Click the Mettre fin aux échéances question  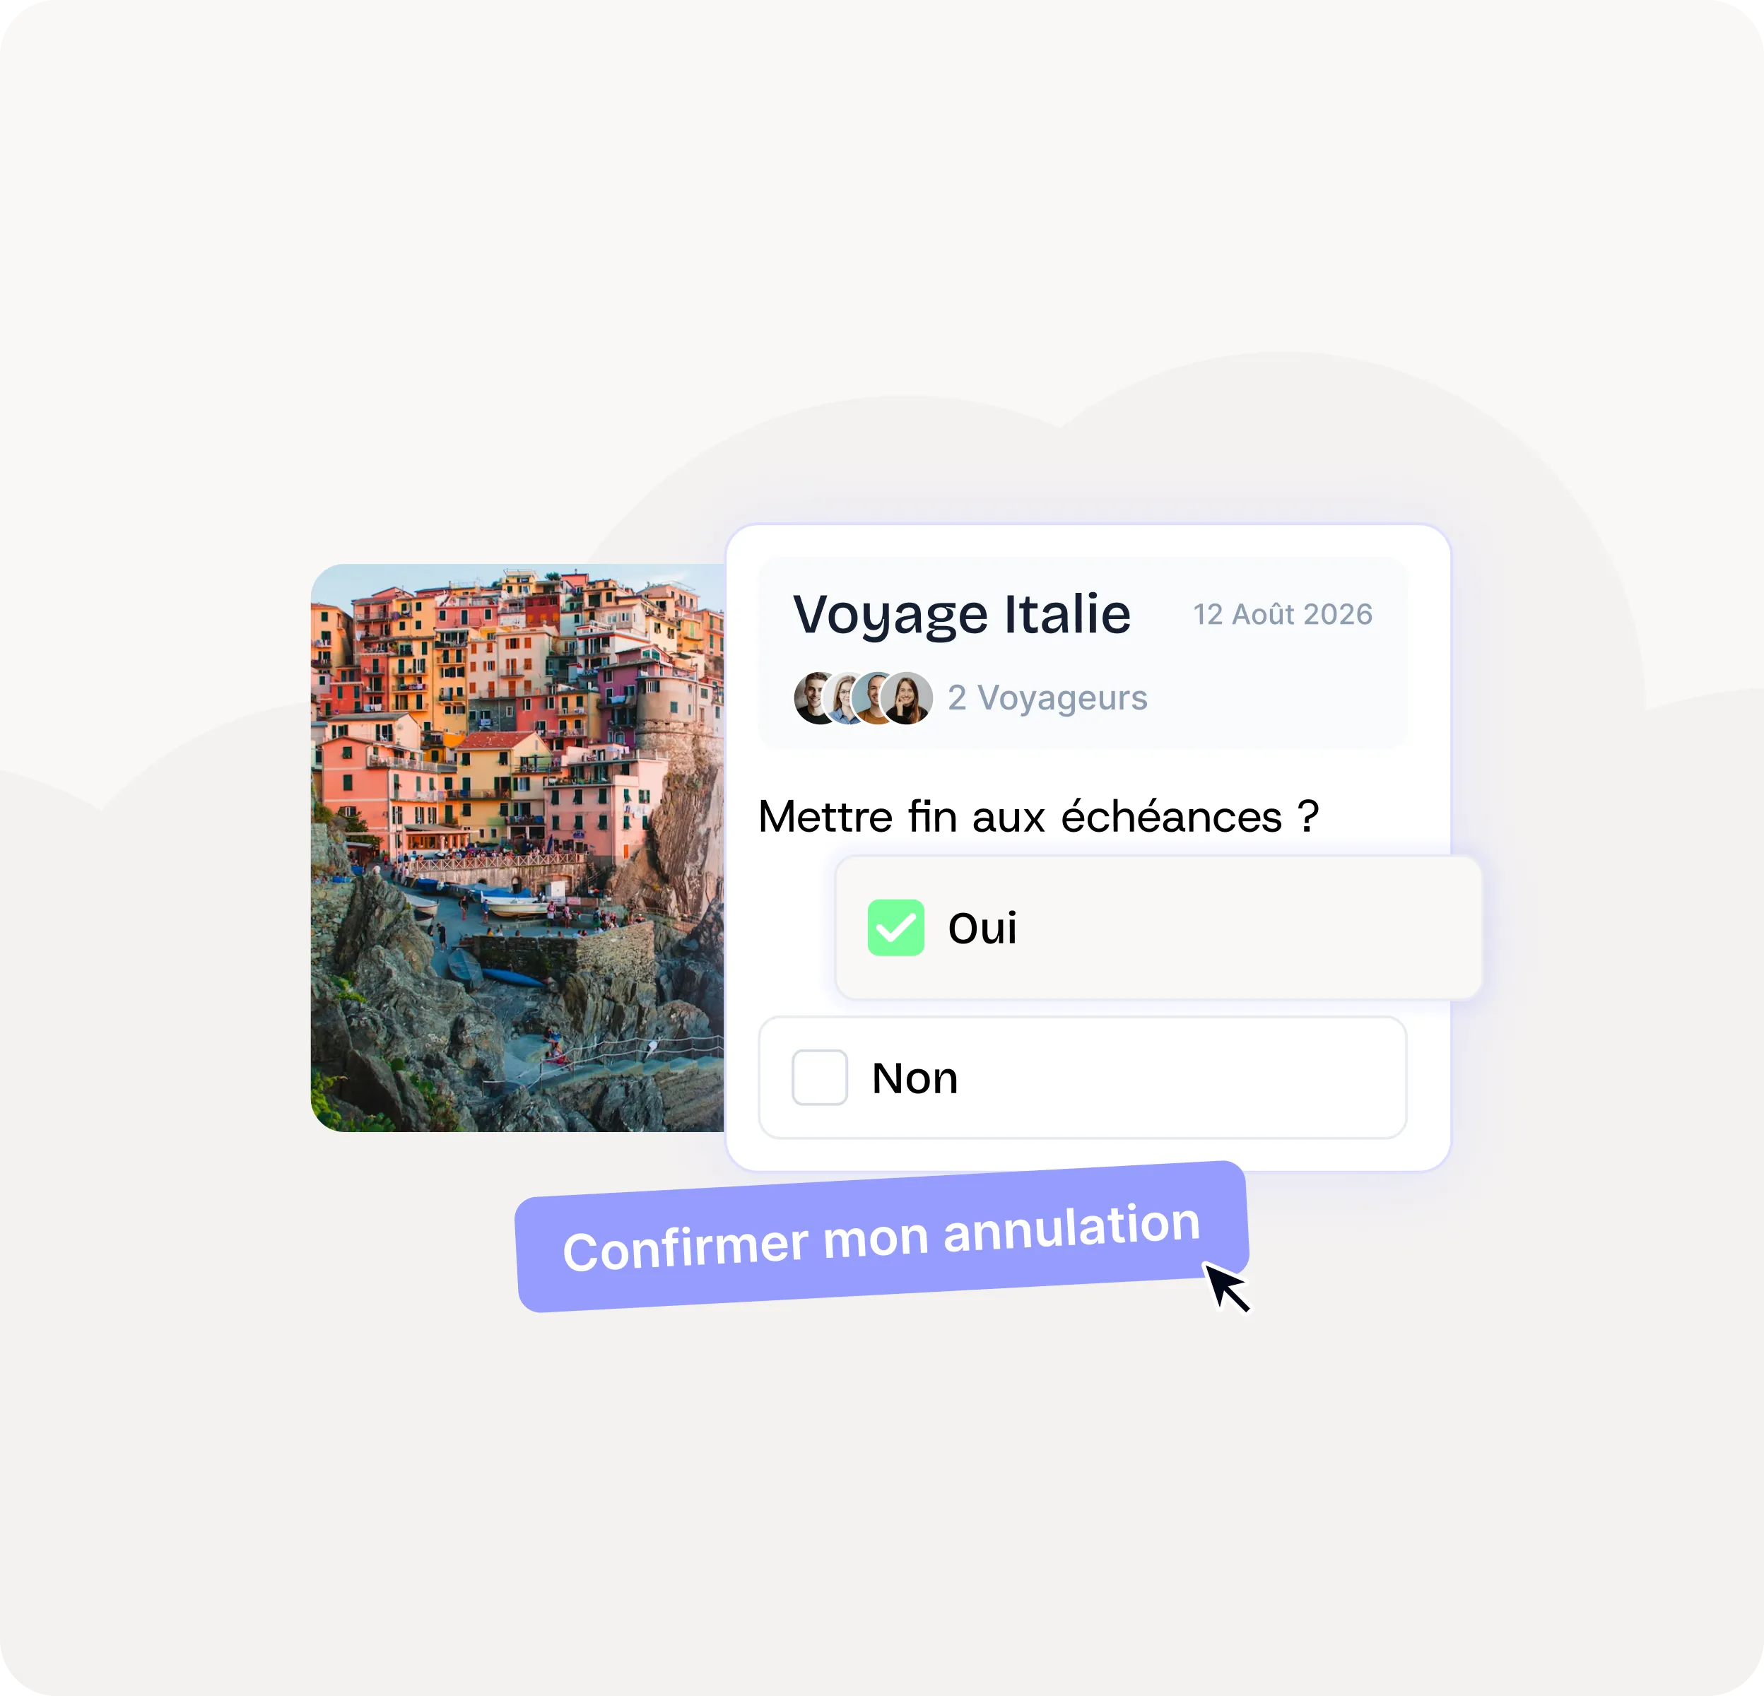tap(1039, 817)
